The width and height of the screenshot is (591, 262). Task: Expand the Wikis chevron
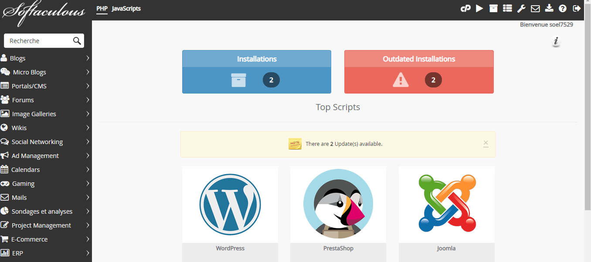point(88,128)
